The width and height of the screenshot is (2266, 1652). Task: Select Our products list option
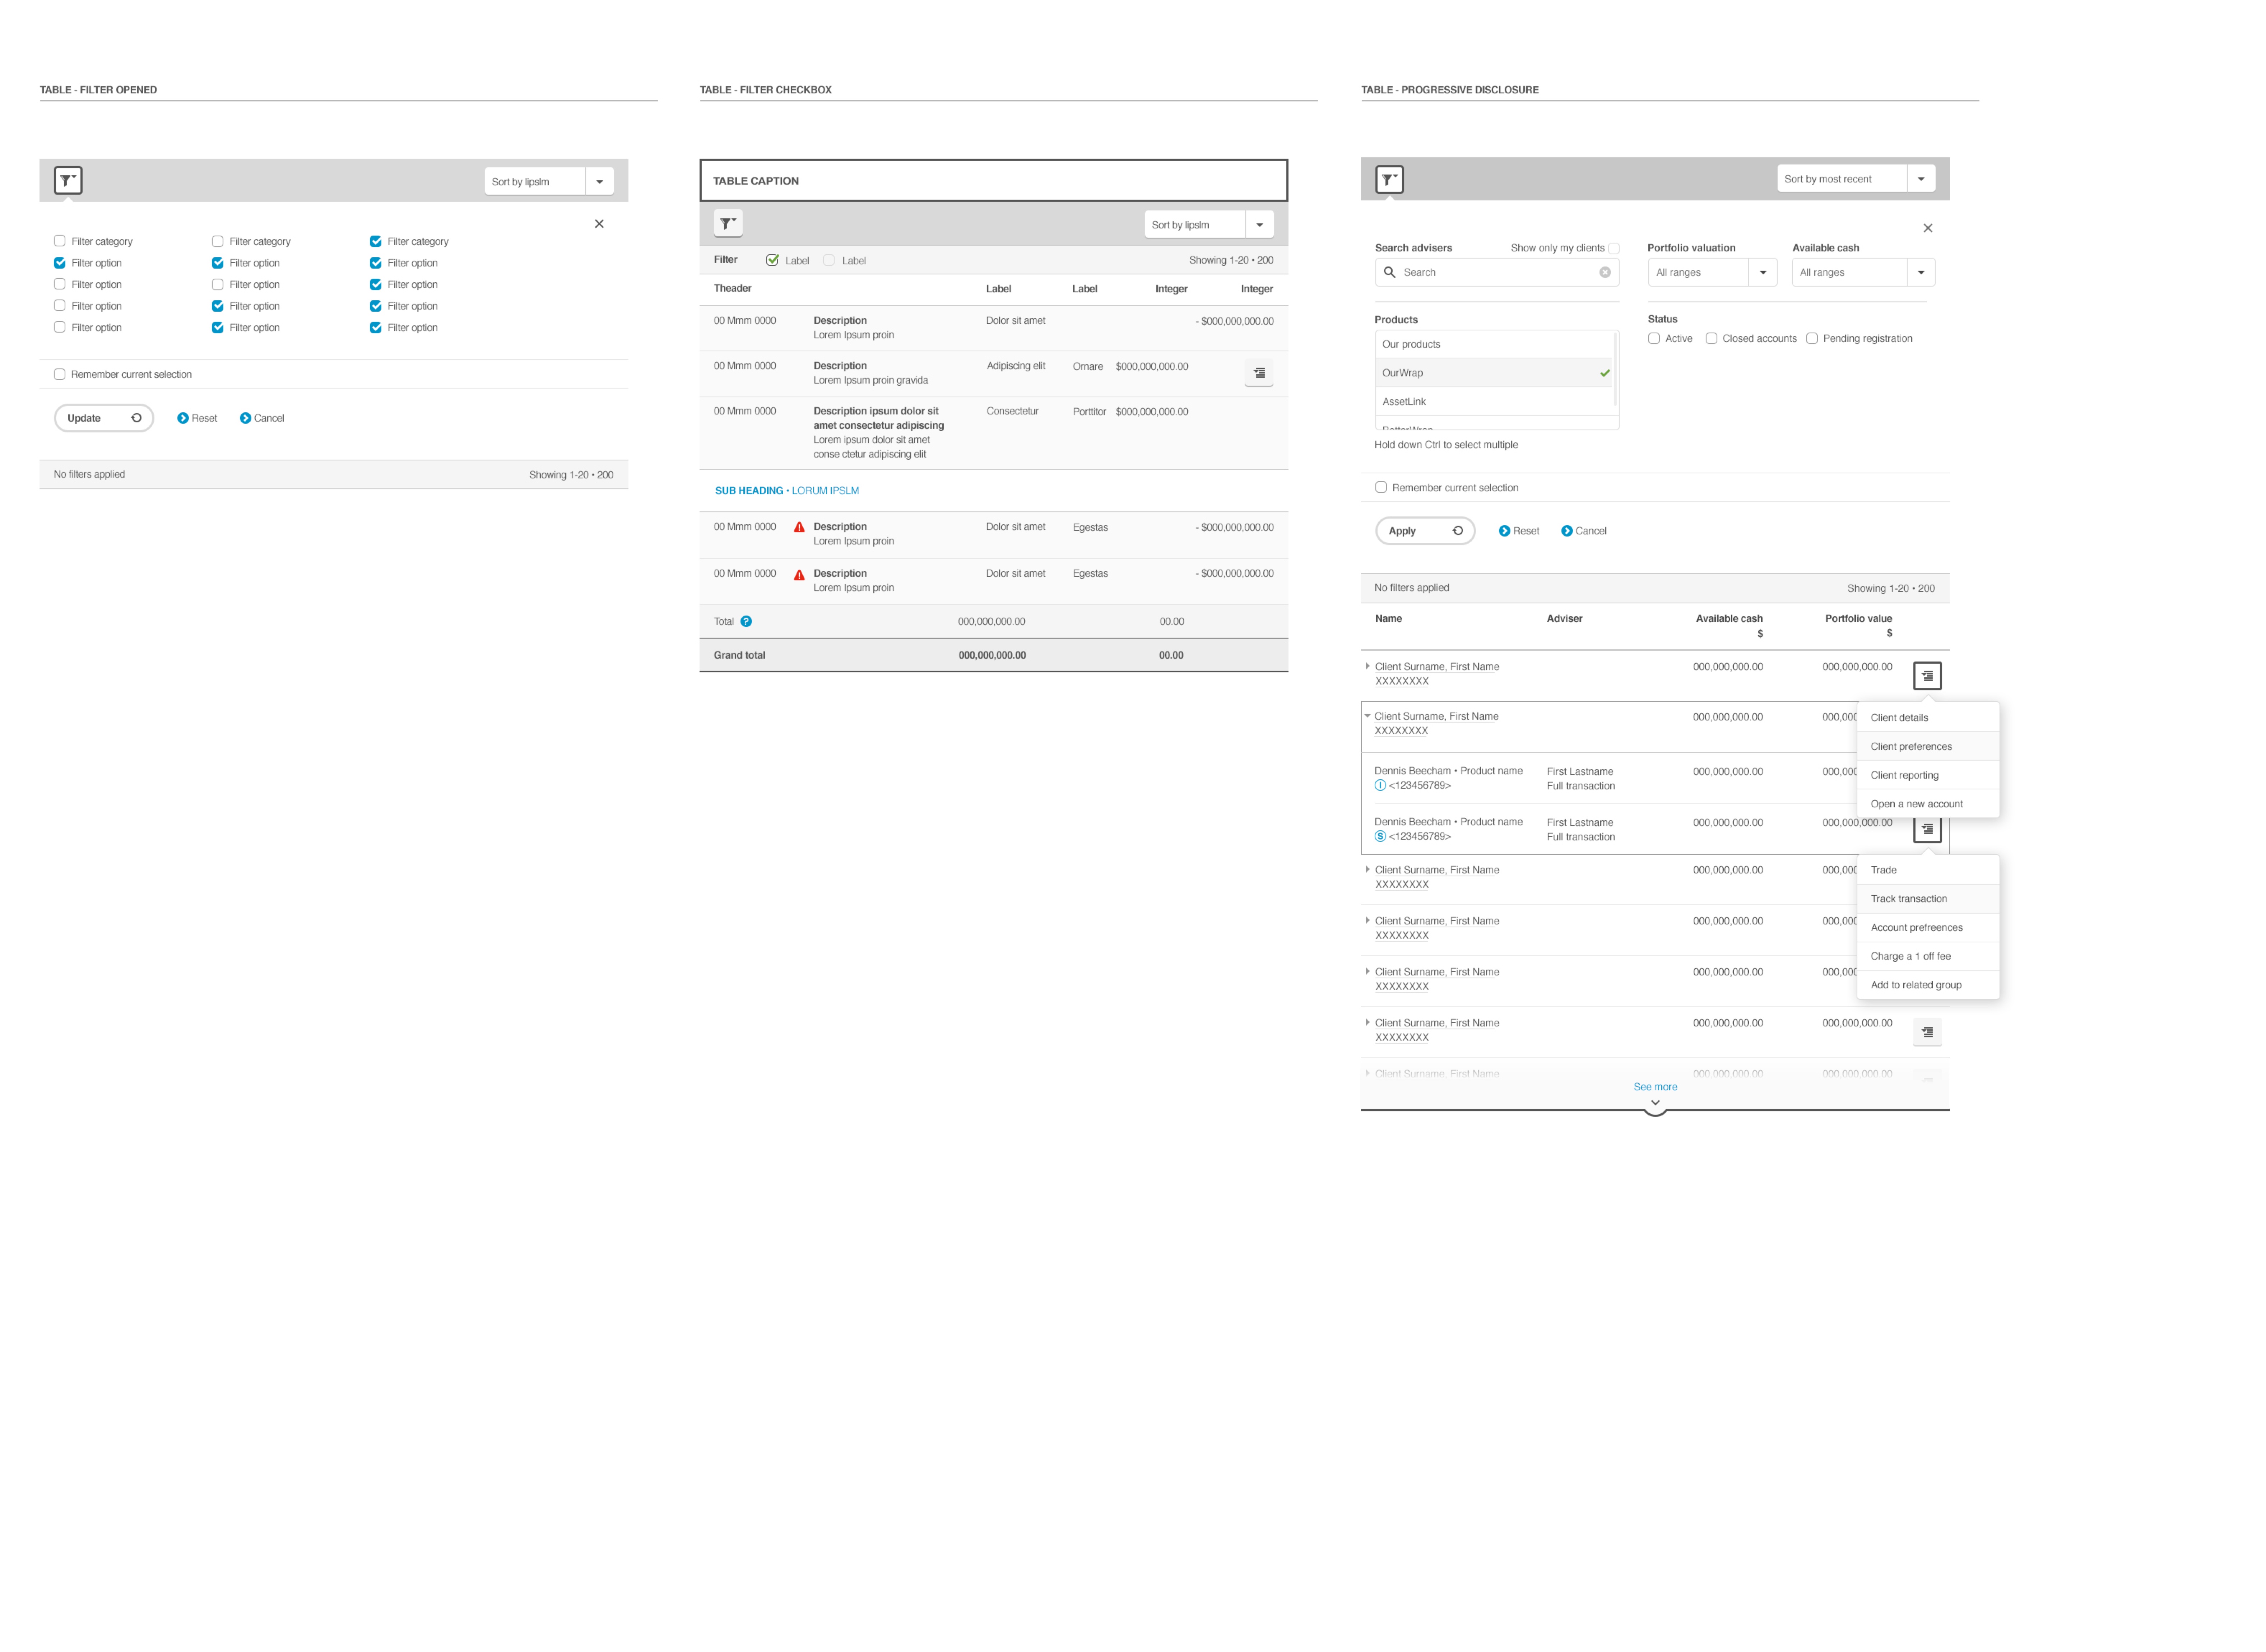[x=1495, y=344]
